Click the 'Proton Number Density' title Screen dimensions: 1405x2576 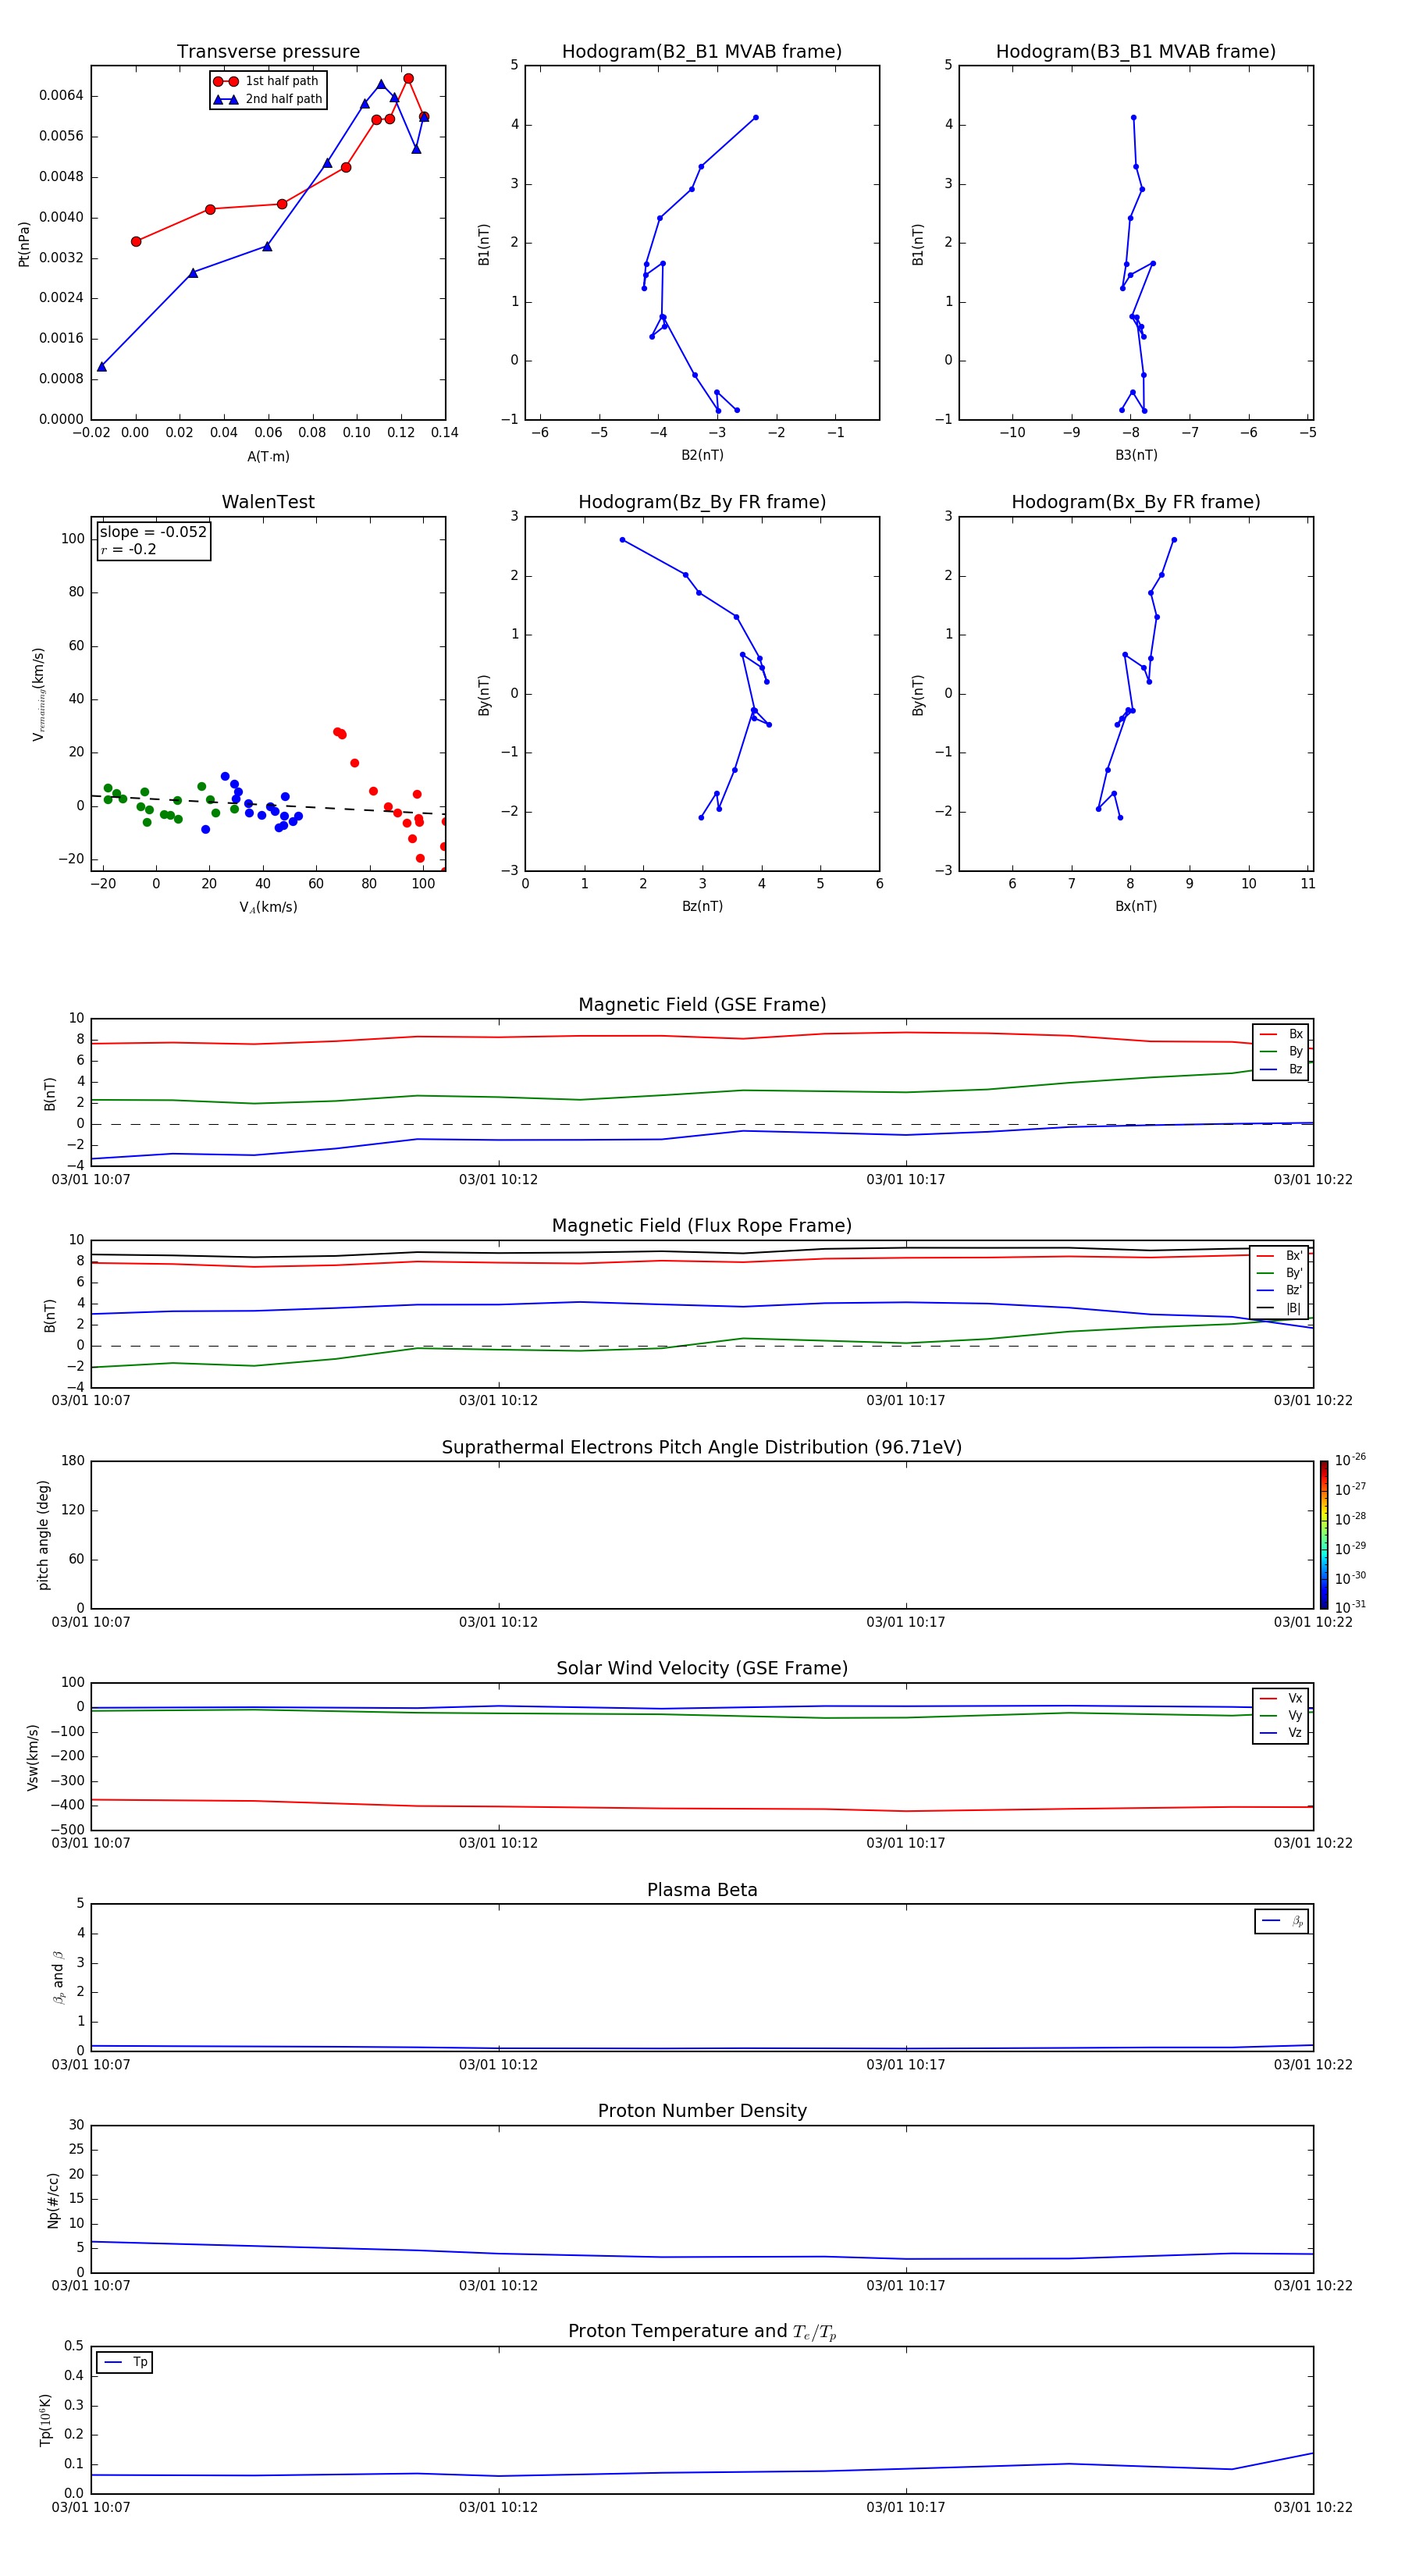coord(702,2111)
